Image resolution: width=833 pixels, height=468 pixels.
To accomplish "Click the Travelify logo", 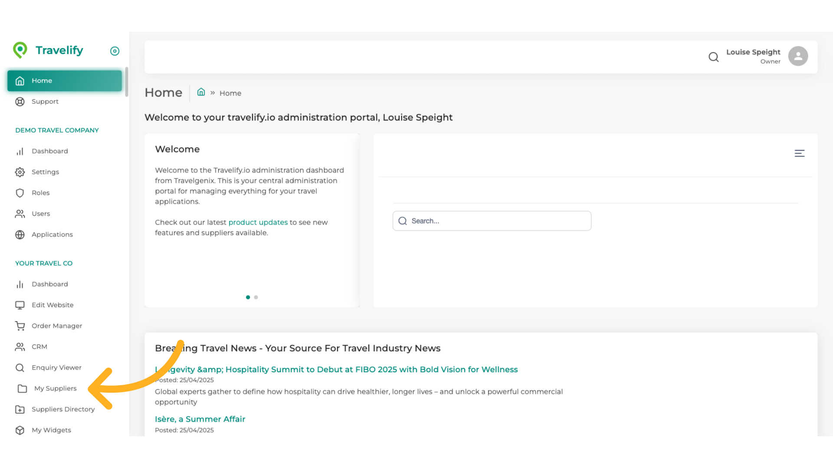I will tap(48, 50).
